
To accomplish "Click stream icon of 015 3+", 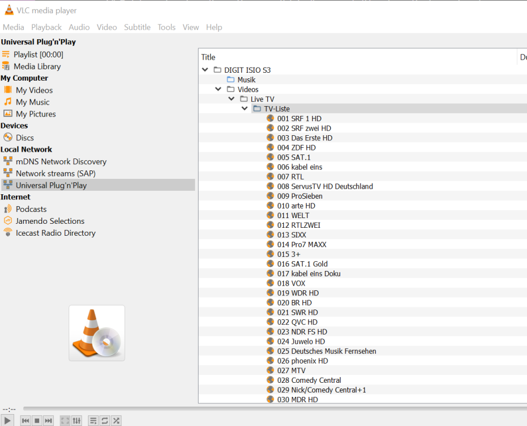I will (x=270, y=254).
